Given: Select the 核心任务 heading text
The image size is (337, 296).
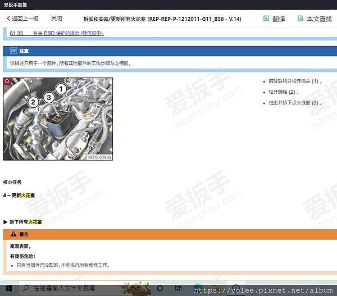Looking at the screenshot, I should tap(12, 183).
